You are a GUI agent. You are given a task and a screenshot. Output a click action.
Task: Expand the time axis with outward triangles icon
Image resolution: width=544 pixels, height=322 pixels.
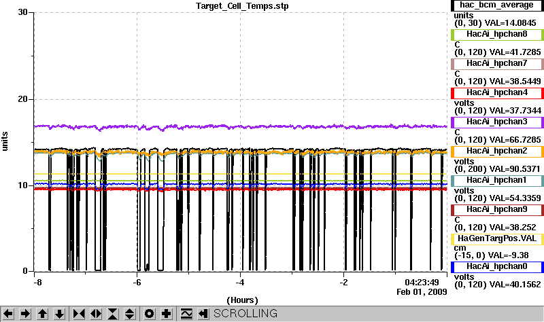click(x=96, y=314)
